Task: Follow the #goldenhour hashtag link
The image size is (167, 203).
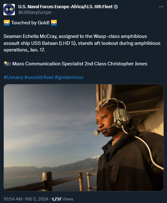Action: (69, 77)
